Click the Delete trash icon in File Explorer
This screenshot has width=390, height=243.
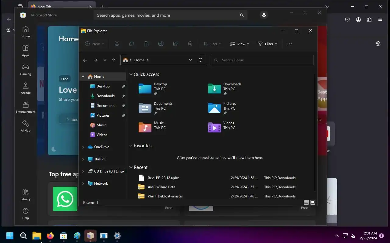[x=190, y=44]
